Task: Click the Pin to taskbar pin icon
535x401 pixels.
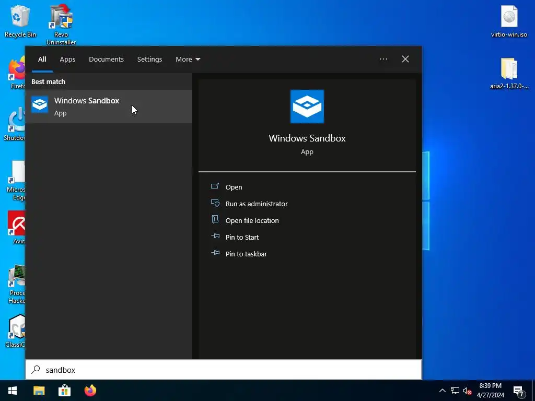Action: point(215,252)
